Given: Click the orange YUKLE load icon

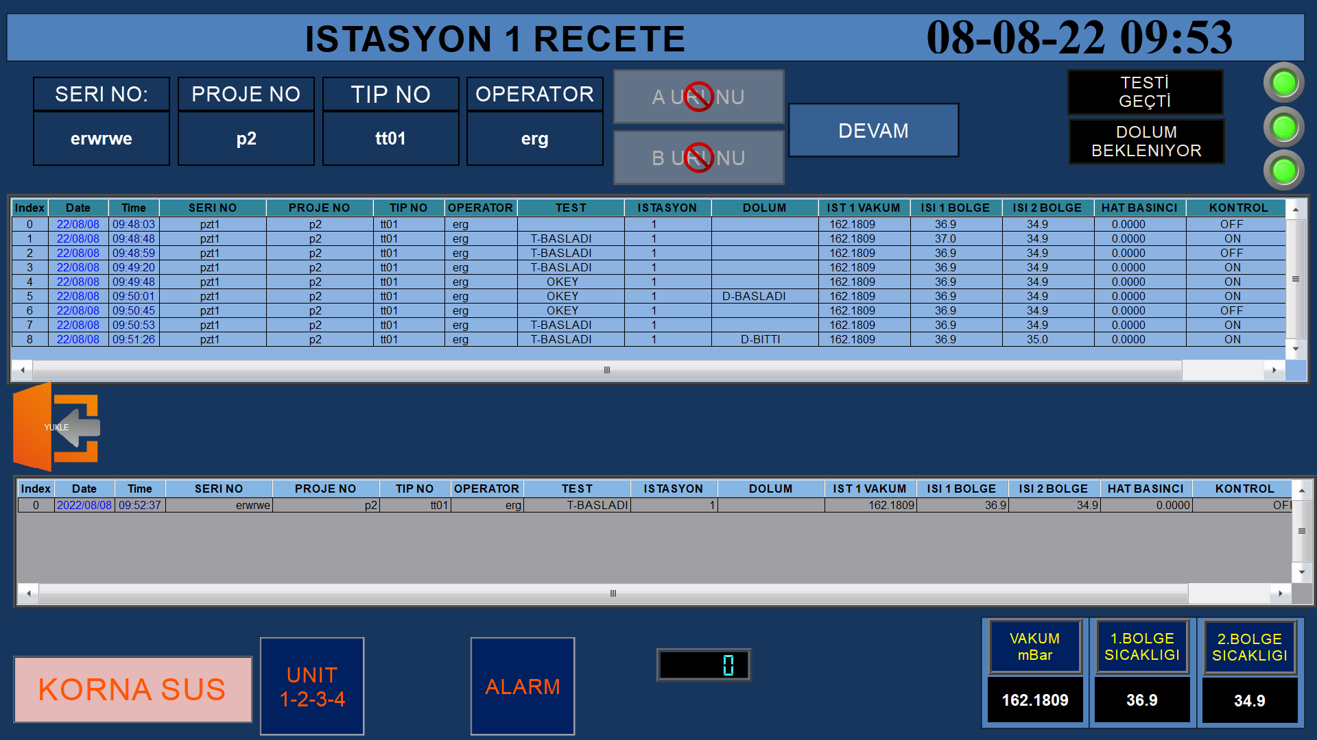Looking at the screenshot, I should pyautogui.click(x=57, y=427).
